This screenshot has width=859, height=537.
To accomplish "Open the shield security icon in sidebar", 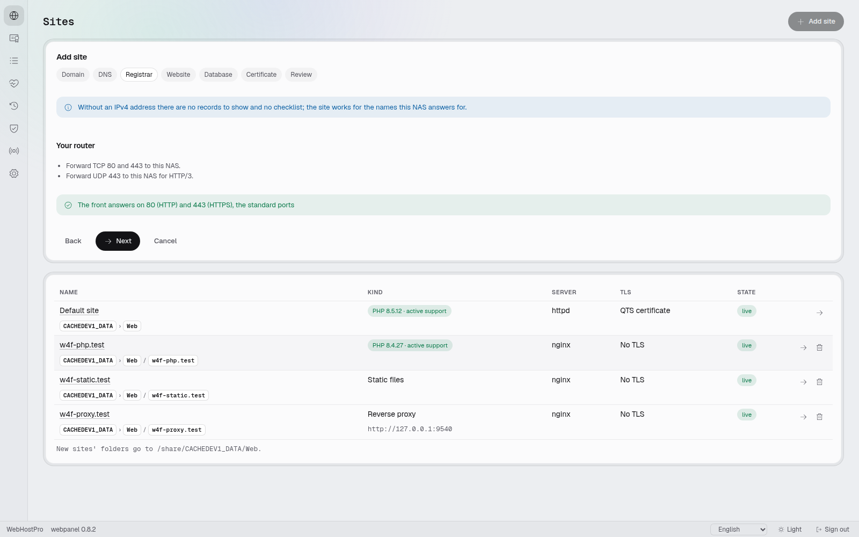I will [14, 128].
